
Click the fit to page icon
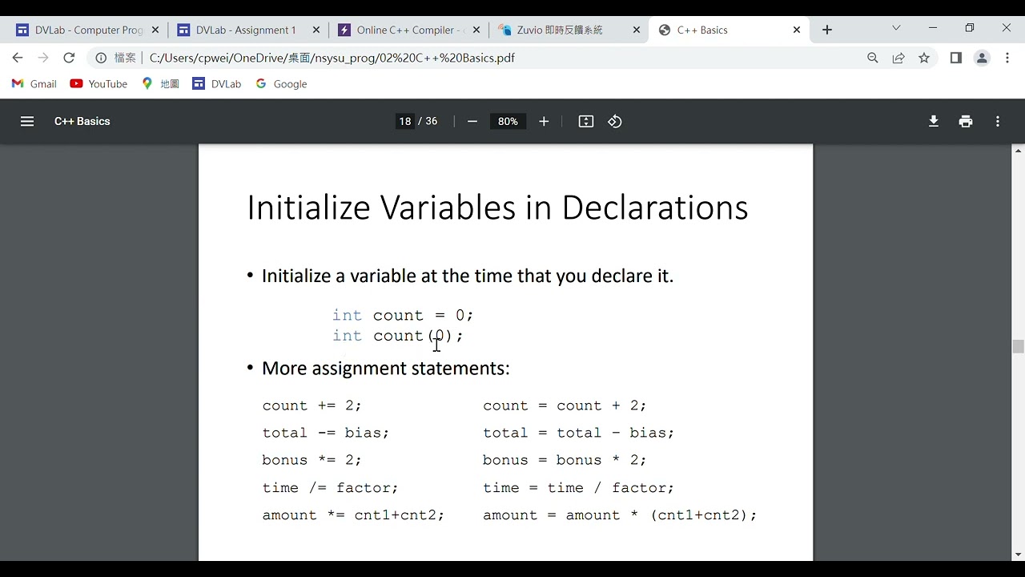click(586, 121)
